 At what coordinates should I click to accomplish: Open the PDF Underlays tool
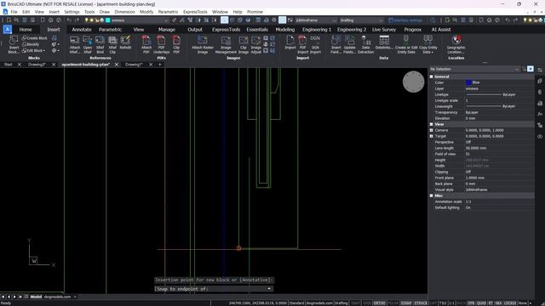(x=161, y=44)
